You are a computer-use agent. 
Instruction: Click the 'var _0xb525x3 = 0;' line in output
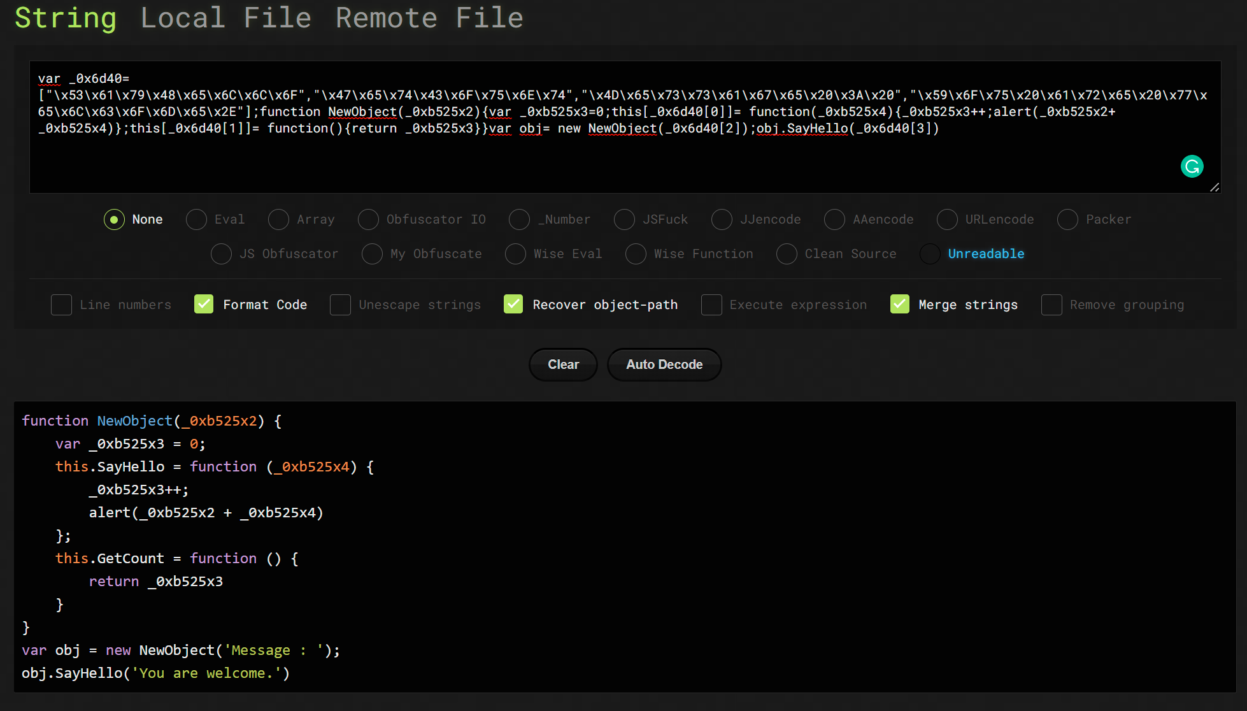(130, 444)
